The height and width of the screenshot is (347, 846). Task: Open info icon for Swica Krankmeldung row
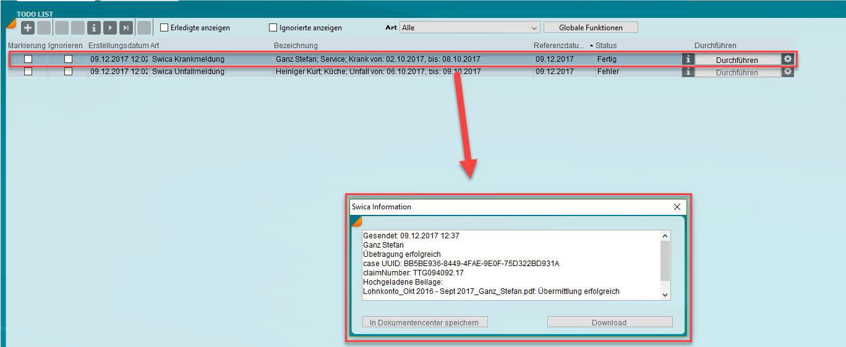[x=688, y=59]
